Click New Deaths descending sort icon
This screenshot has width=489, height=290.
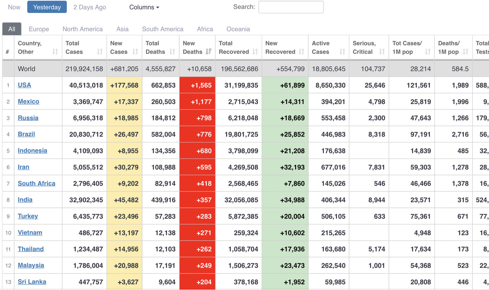coord(209,52)
